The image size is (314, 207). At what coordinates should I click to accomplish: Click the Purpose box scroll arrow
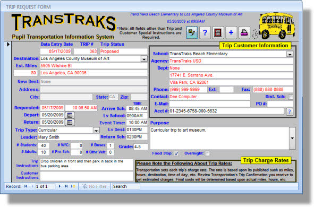[292, 138]
